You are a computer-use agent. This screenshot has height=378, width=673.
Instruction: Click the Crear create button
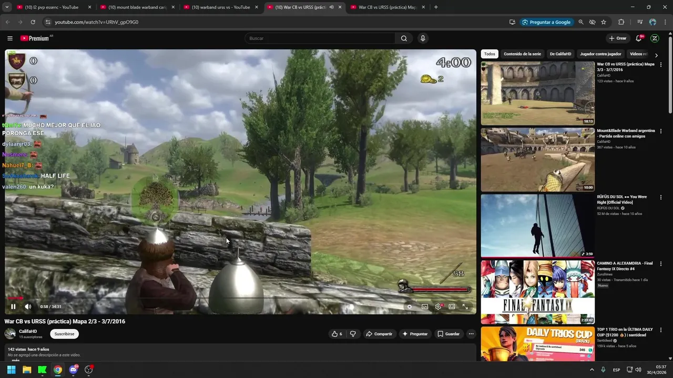pos(618,38)
